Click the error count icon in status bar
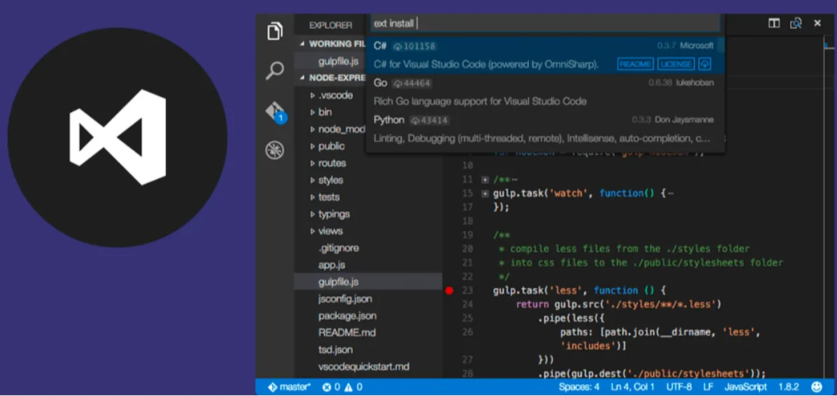 327,387
